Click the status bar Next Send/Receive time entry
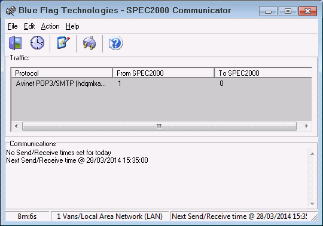Image resolution: width=323 pixels, height=226 pixels. pyautogui.click(x=239, y=216)
